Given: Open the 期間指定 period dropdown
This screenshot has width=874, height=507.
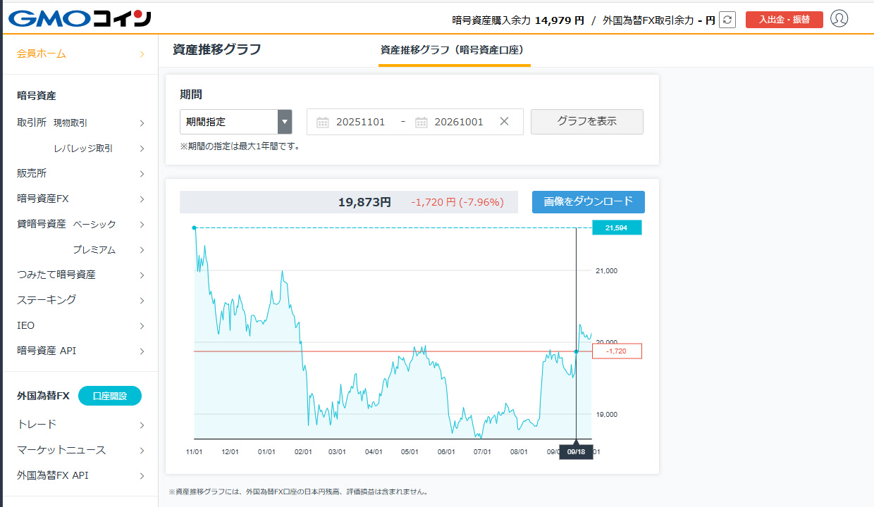Looking at the screenshot, I should (x=236, y=122).
